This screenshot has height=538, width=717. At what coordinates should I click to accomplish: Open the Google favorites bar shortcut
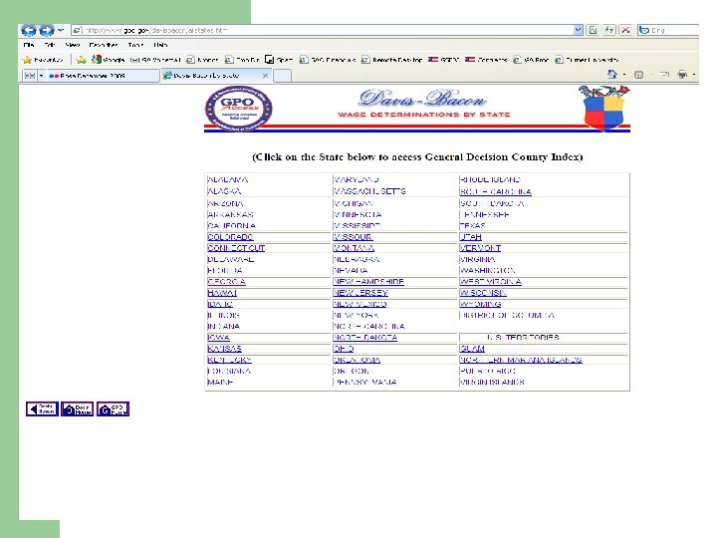108,60
